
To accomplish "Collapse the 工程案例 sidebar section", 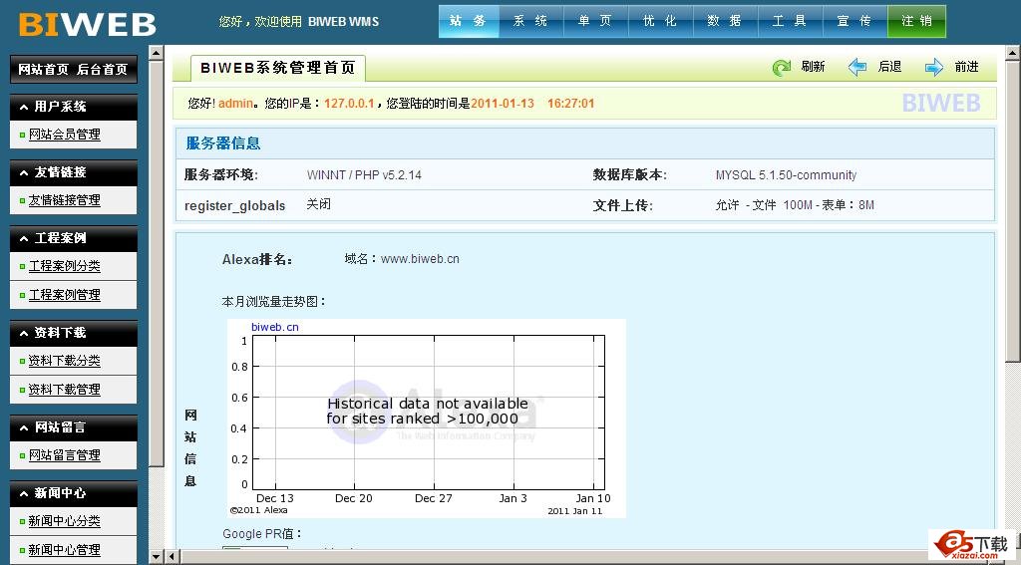I will pos(73,238).
